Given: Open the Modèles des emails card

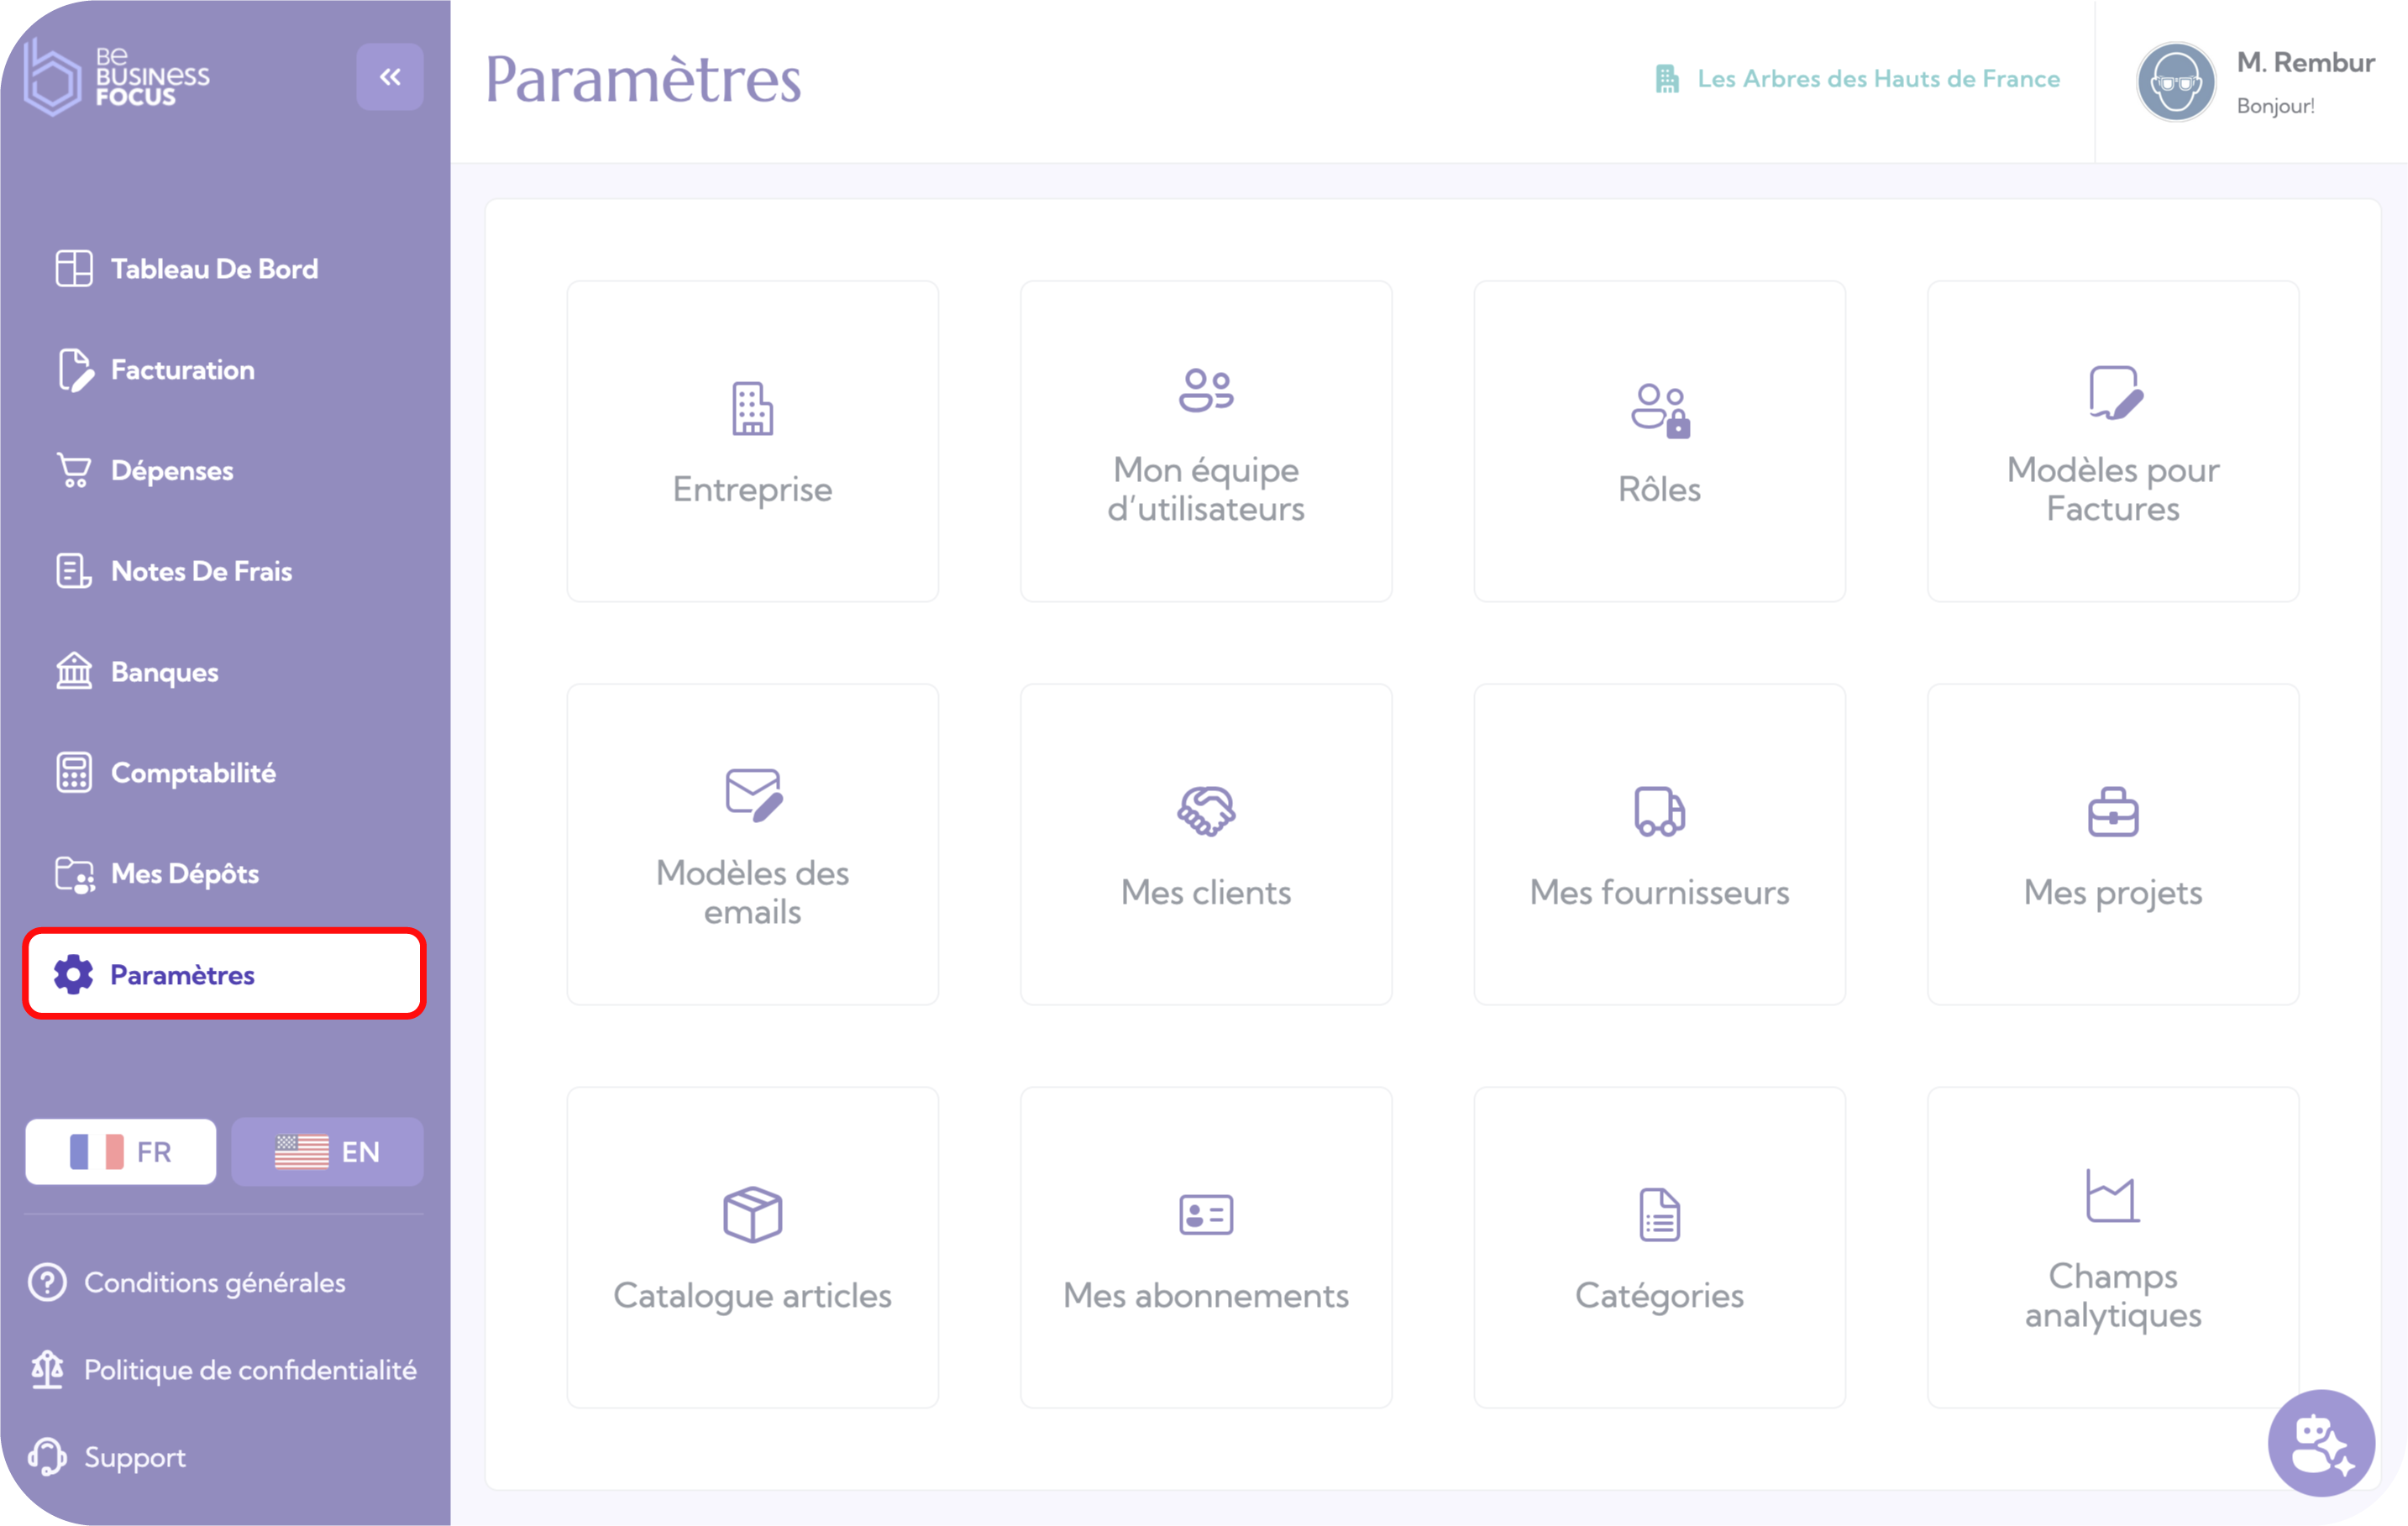Looking at the screenshot, I should click(752, 844).
